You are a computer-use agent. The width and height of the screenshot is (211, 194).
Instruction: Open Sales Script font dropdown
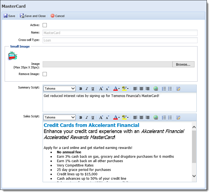(59, 118)
